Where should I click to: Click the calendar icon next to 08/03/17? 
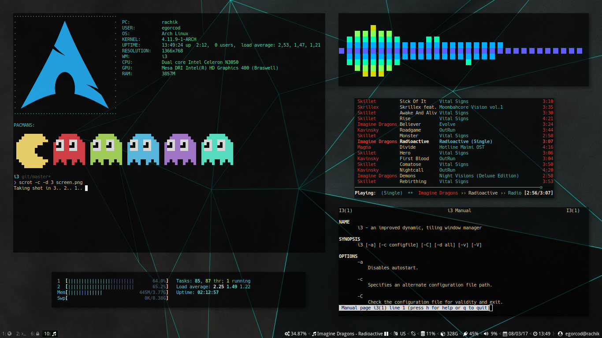coord(505,334)
